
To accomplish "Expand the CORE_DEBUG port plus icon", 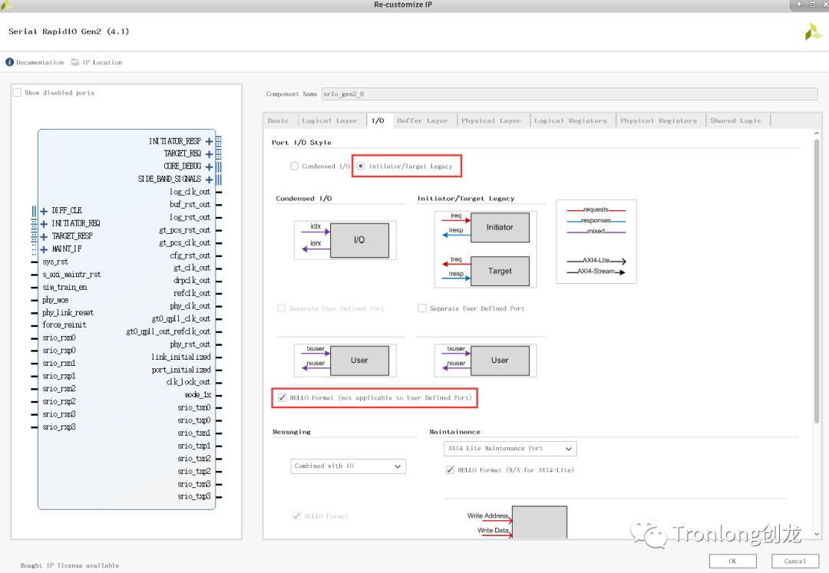I will (x=209, y=166).
